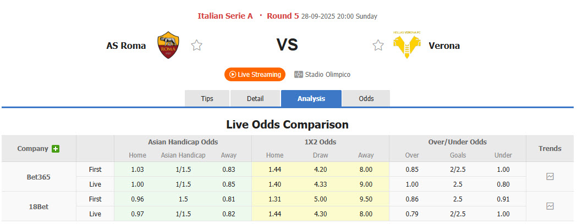
Task: Add a company with green plus
Action: tap(56, 149)
